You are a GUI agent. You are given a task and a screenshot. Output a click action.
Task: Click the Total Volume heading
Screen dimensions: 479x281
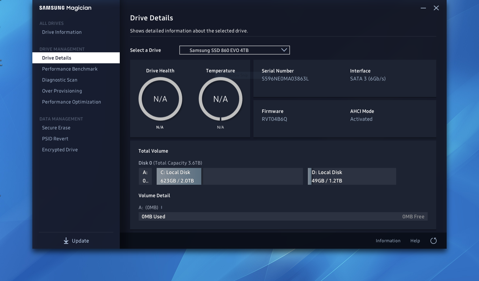(153, 151)
